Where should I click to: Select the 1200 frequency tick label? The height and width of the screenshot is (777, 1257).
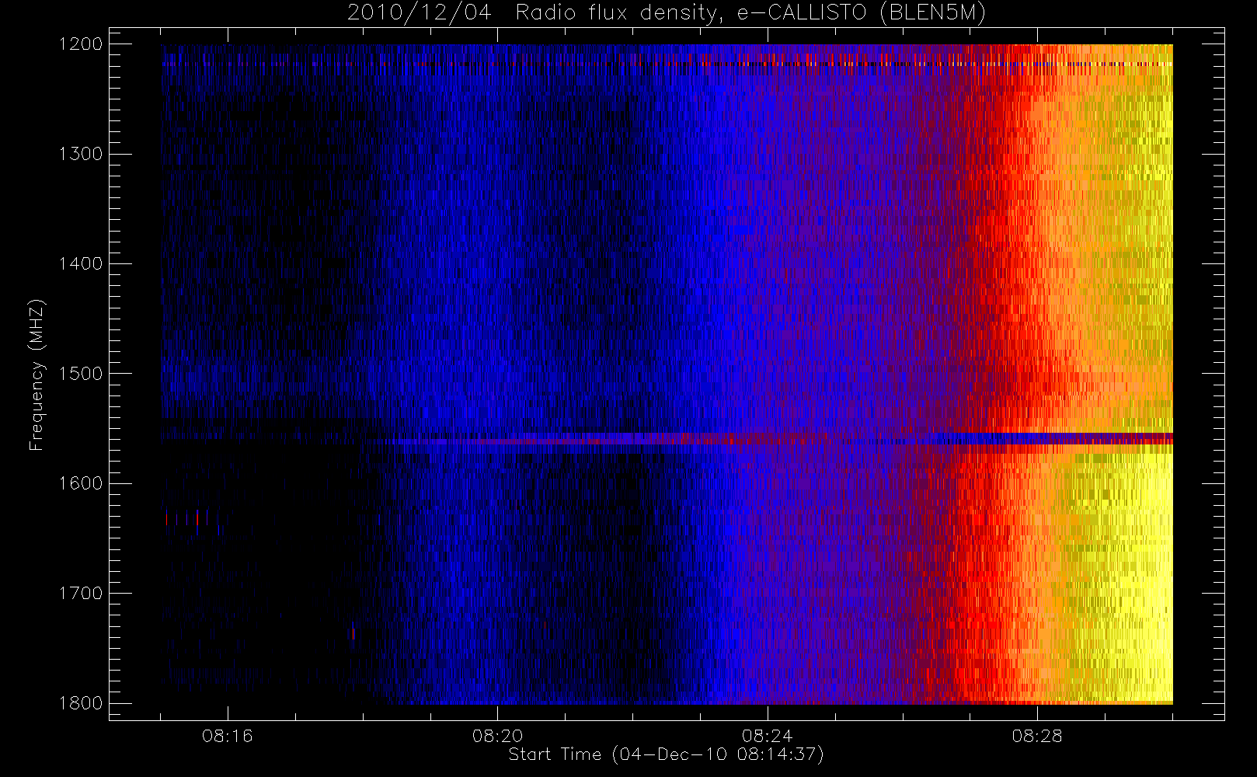coord(81,44)
